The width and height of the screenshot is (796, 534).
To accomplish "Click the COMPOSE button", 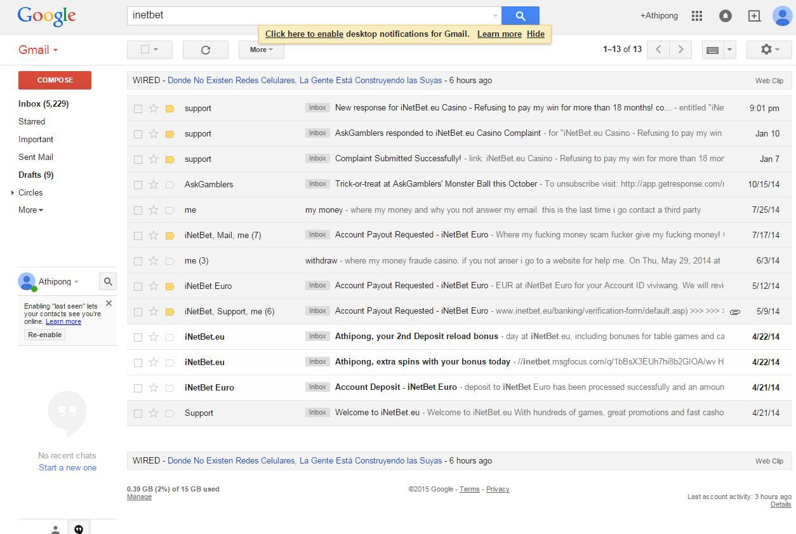I will pyautogui.click(x=55, y=80).
